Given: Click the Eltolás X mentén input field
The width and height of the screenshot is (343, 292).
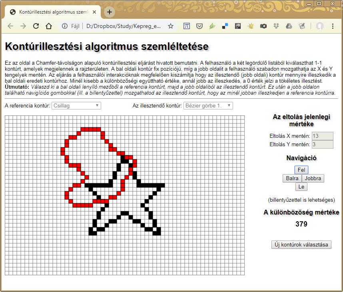Looking at the screenshot, I should 322,136.
